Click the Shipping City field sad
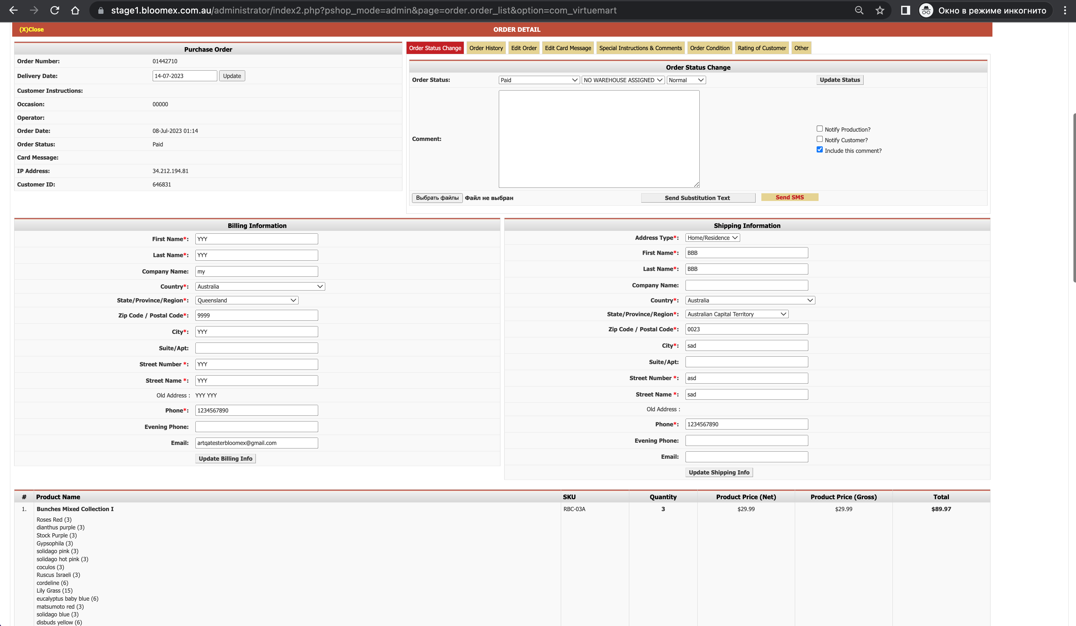Image resolution: width=1076 pixels, height=626 pixels. point(747,345)
